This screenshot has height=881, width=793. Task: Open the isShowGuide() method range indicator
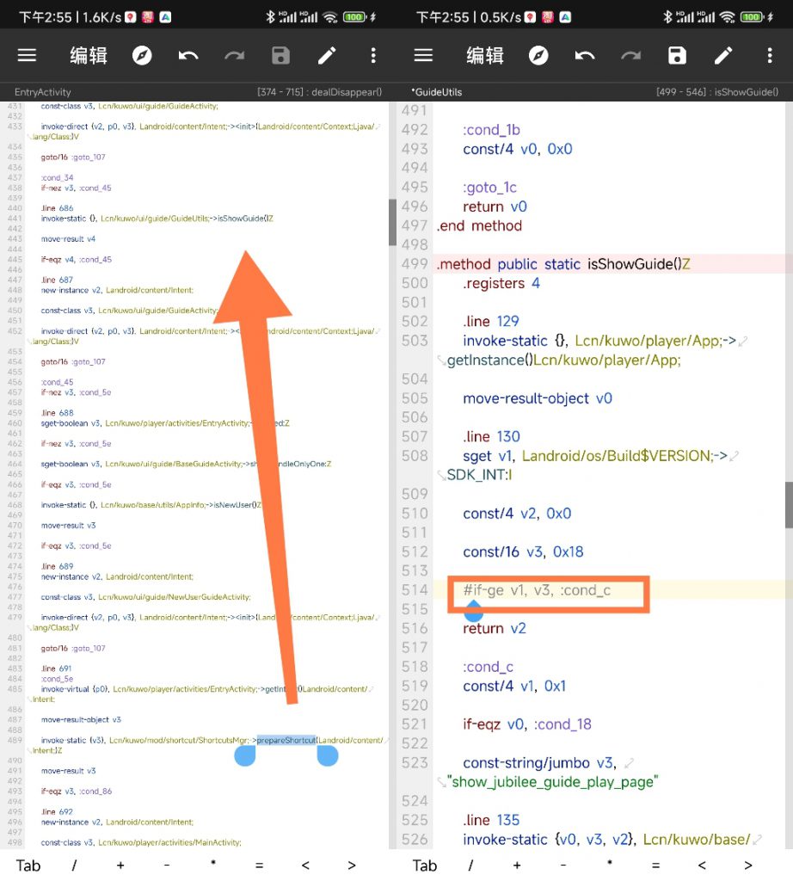point(716,92)
